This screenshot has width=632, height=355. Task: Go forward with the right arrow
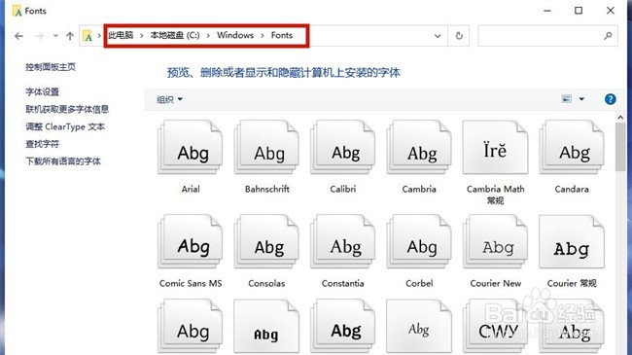pyautogui.click(x=39, y=36)
